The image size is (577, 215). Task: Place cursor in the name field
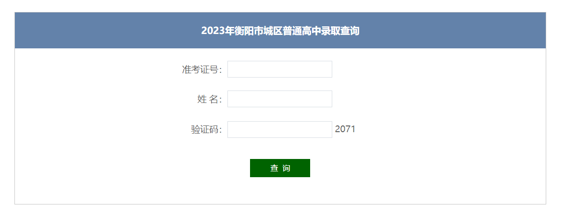click(x=279, y=99)
